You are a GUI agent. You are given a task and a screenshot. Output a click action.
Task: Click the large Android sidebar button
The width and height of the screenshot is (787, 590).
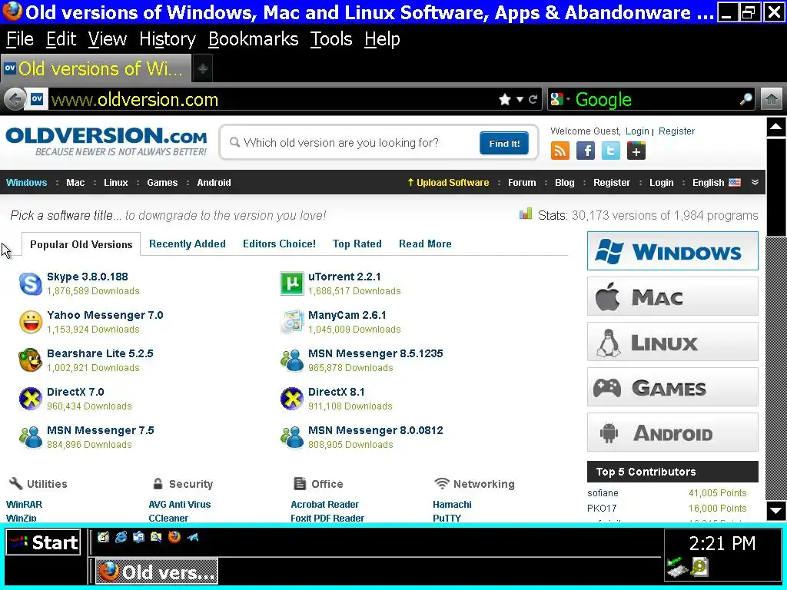click(x=672, y=433)
